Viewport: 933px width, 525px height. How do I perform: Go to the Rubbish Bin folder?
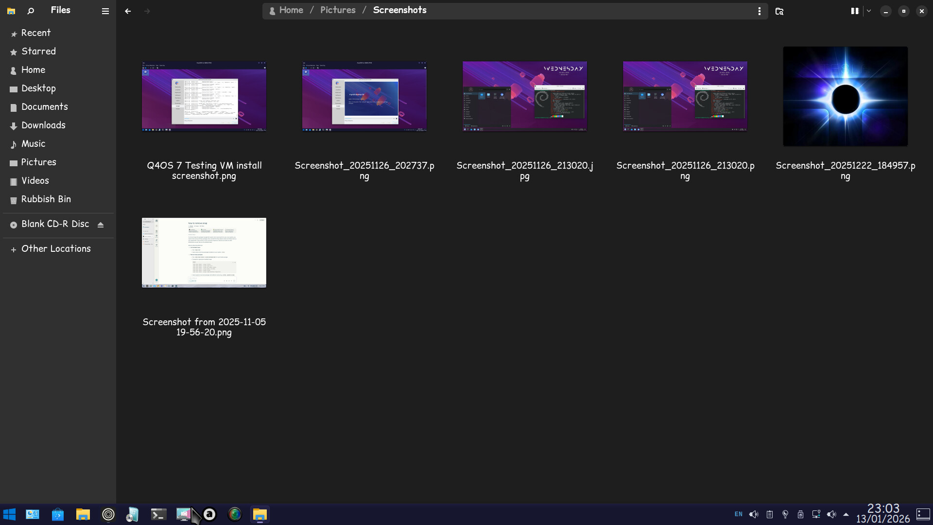[46, 199]
